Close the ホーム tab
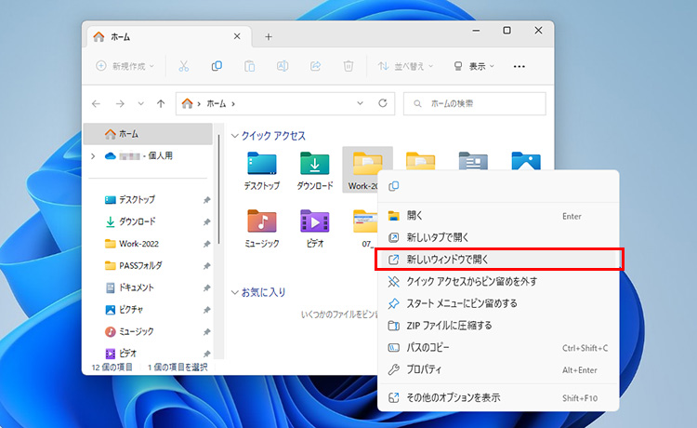 (237, 36)
